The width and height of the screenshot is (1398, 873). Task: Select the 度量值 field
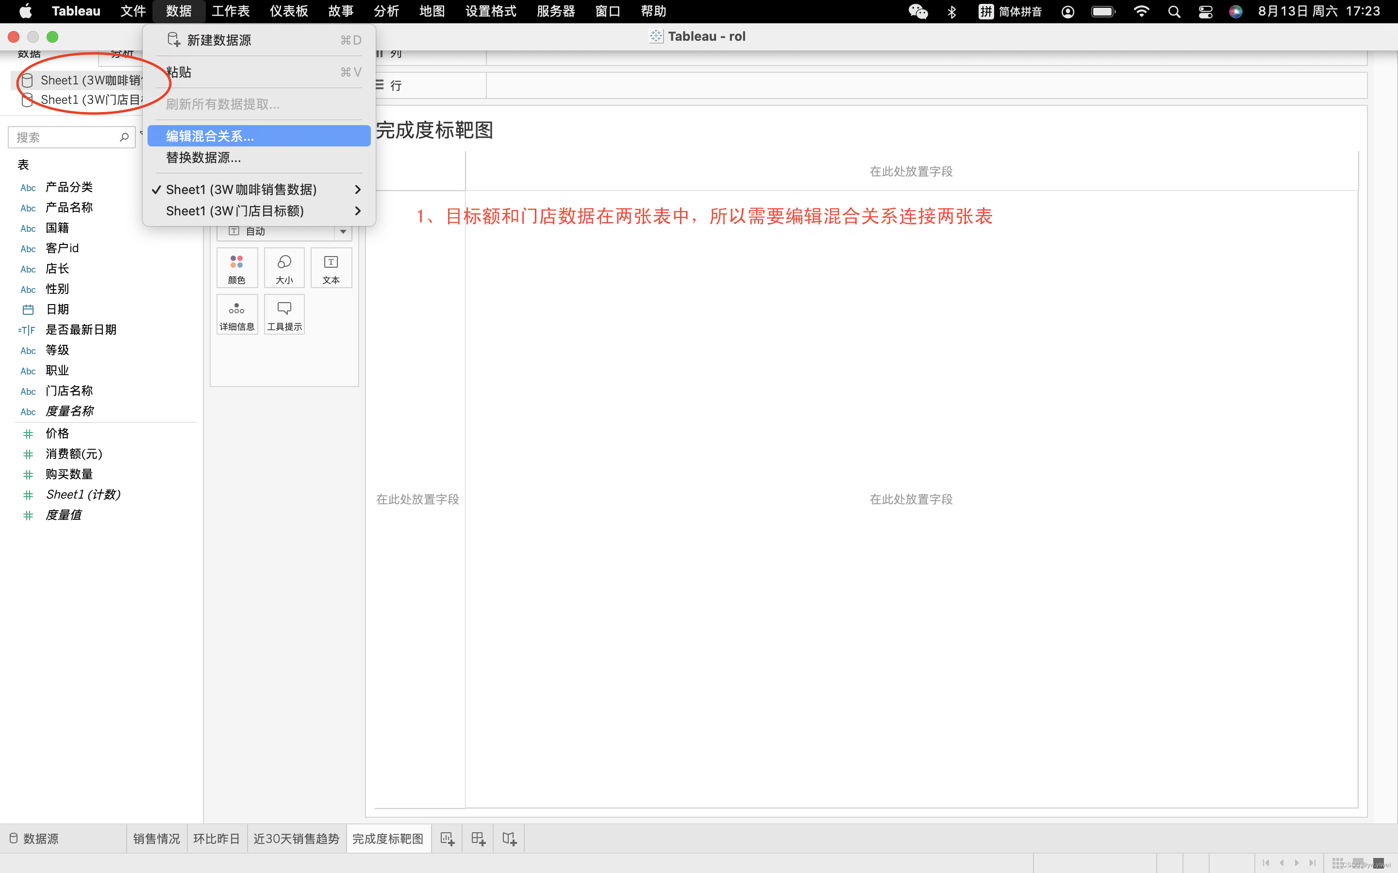(x=64, y=515)
